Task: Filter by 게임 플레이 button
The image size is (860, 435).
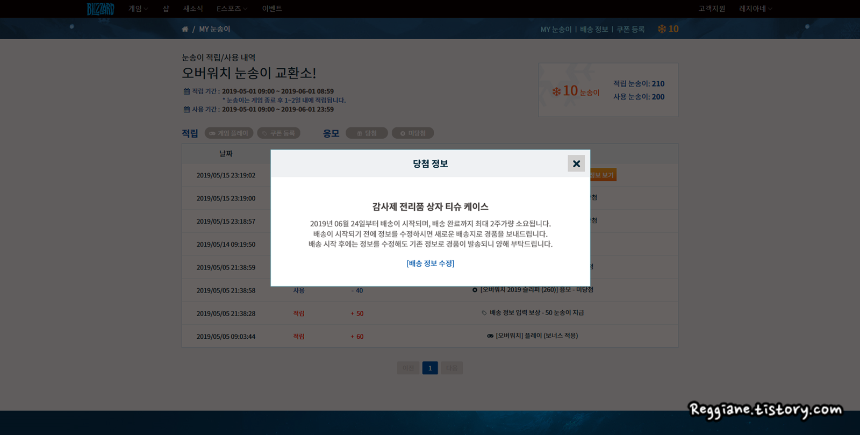Action: click(229, 133)
